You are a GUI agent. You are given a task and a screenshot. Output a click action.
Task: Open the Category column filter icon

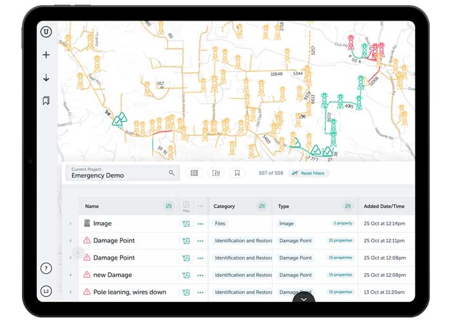(x=262, y=206)
